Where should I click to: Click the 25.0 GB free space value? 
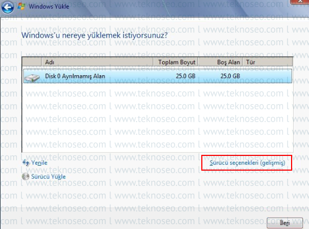[x=230, y=76]
